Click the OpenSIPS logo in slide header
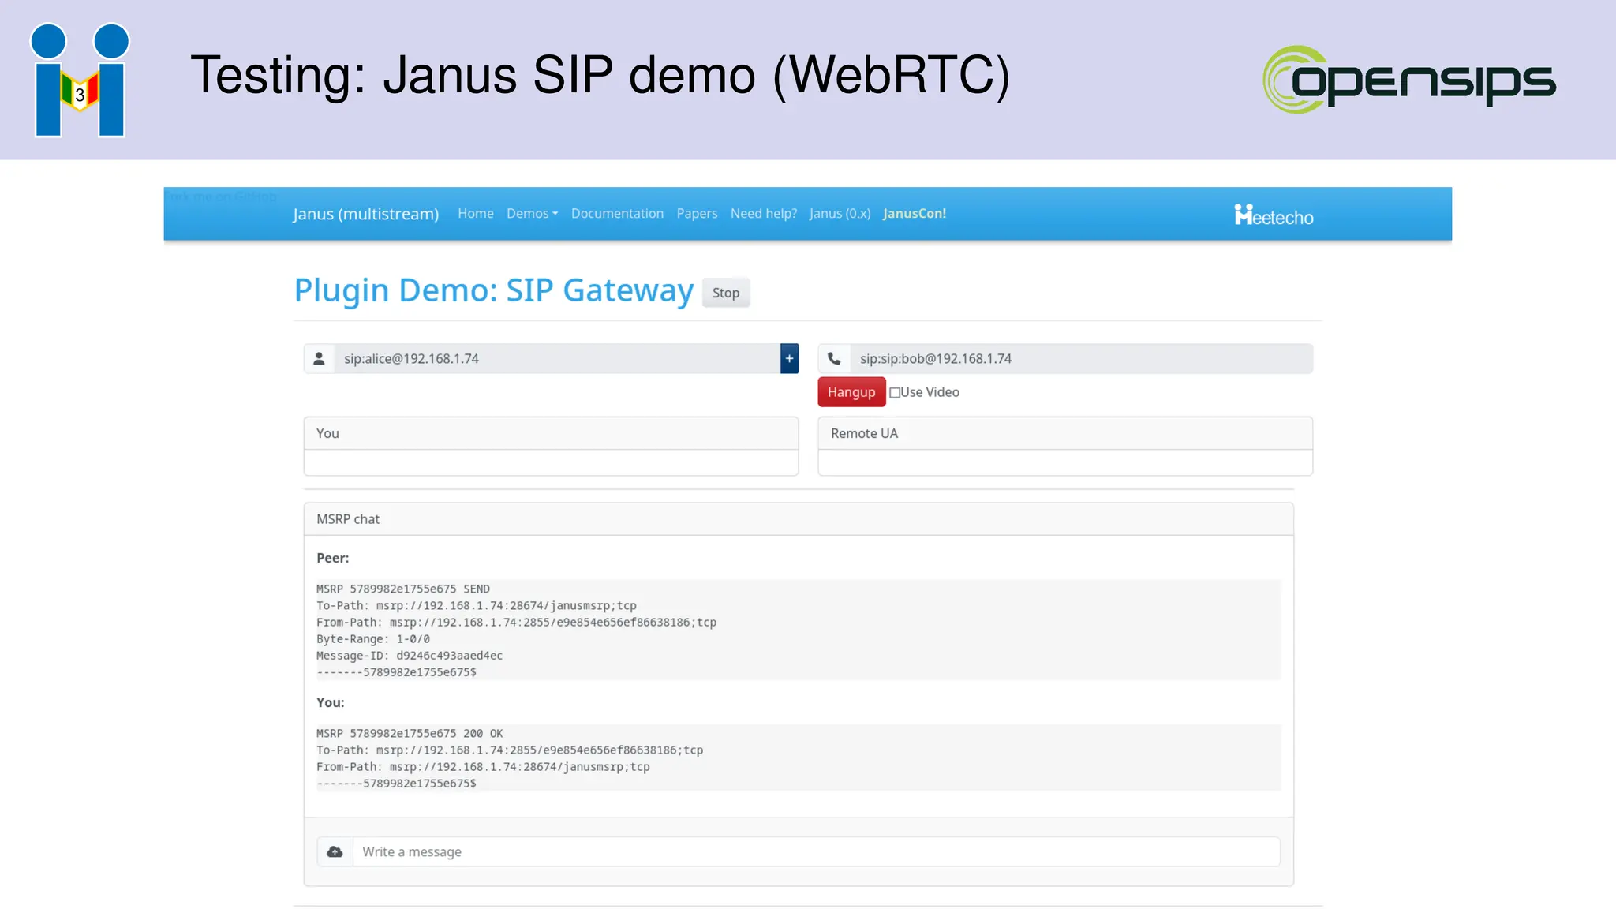 (1409, 79)
